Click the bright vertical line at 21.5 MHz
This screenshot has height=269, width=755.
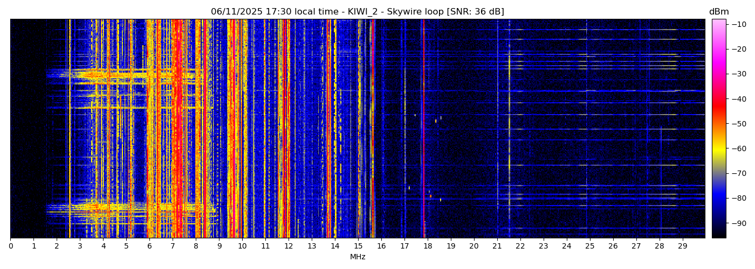pyautogui.click(x=509, y=129)
